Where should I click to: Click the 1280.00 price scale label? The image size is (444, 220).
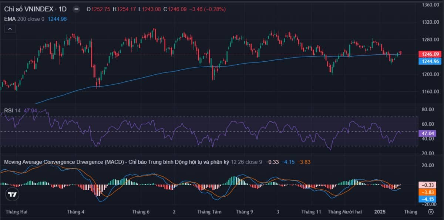[430, 40]
